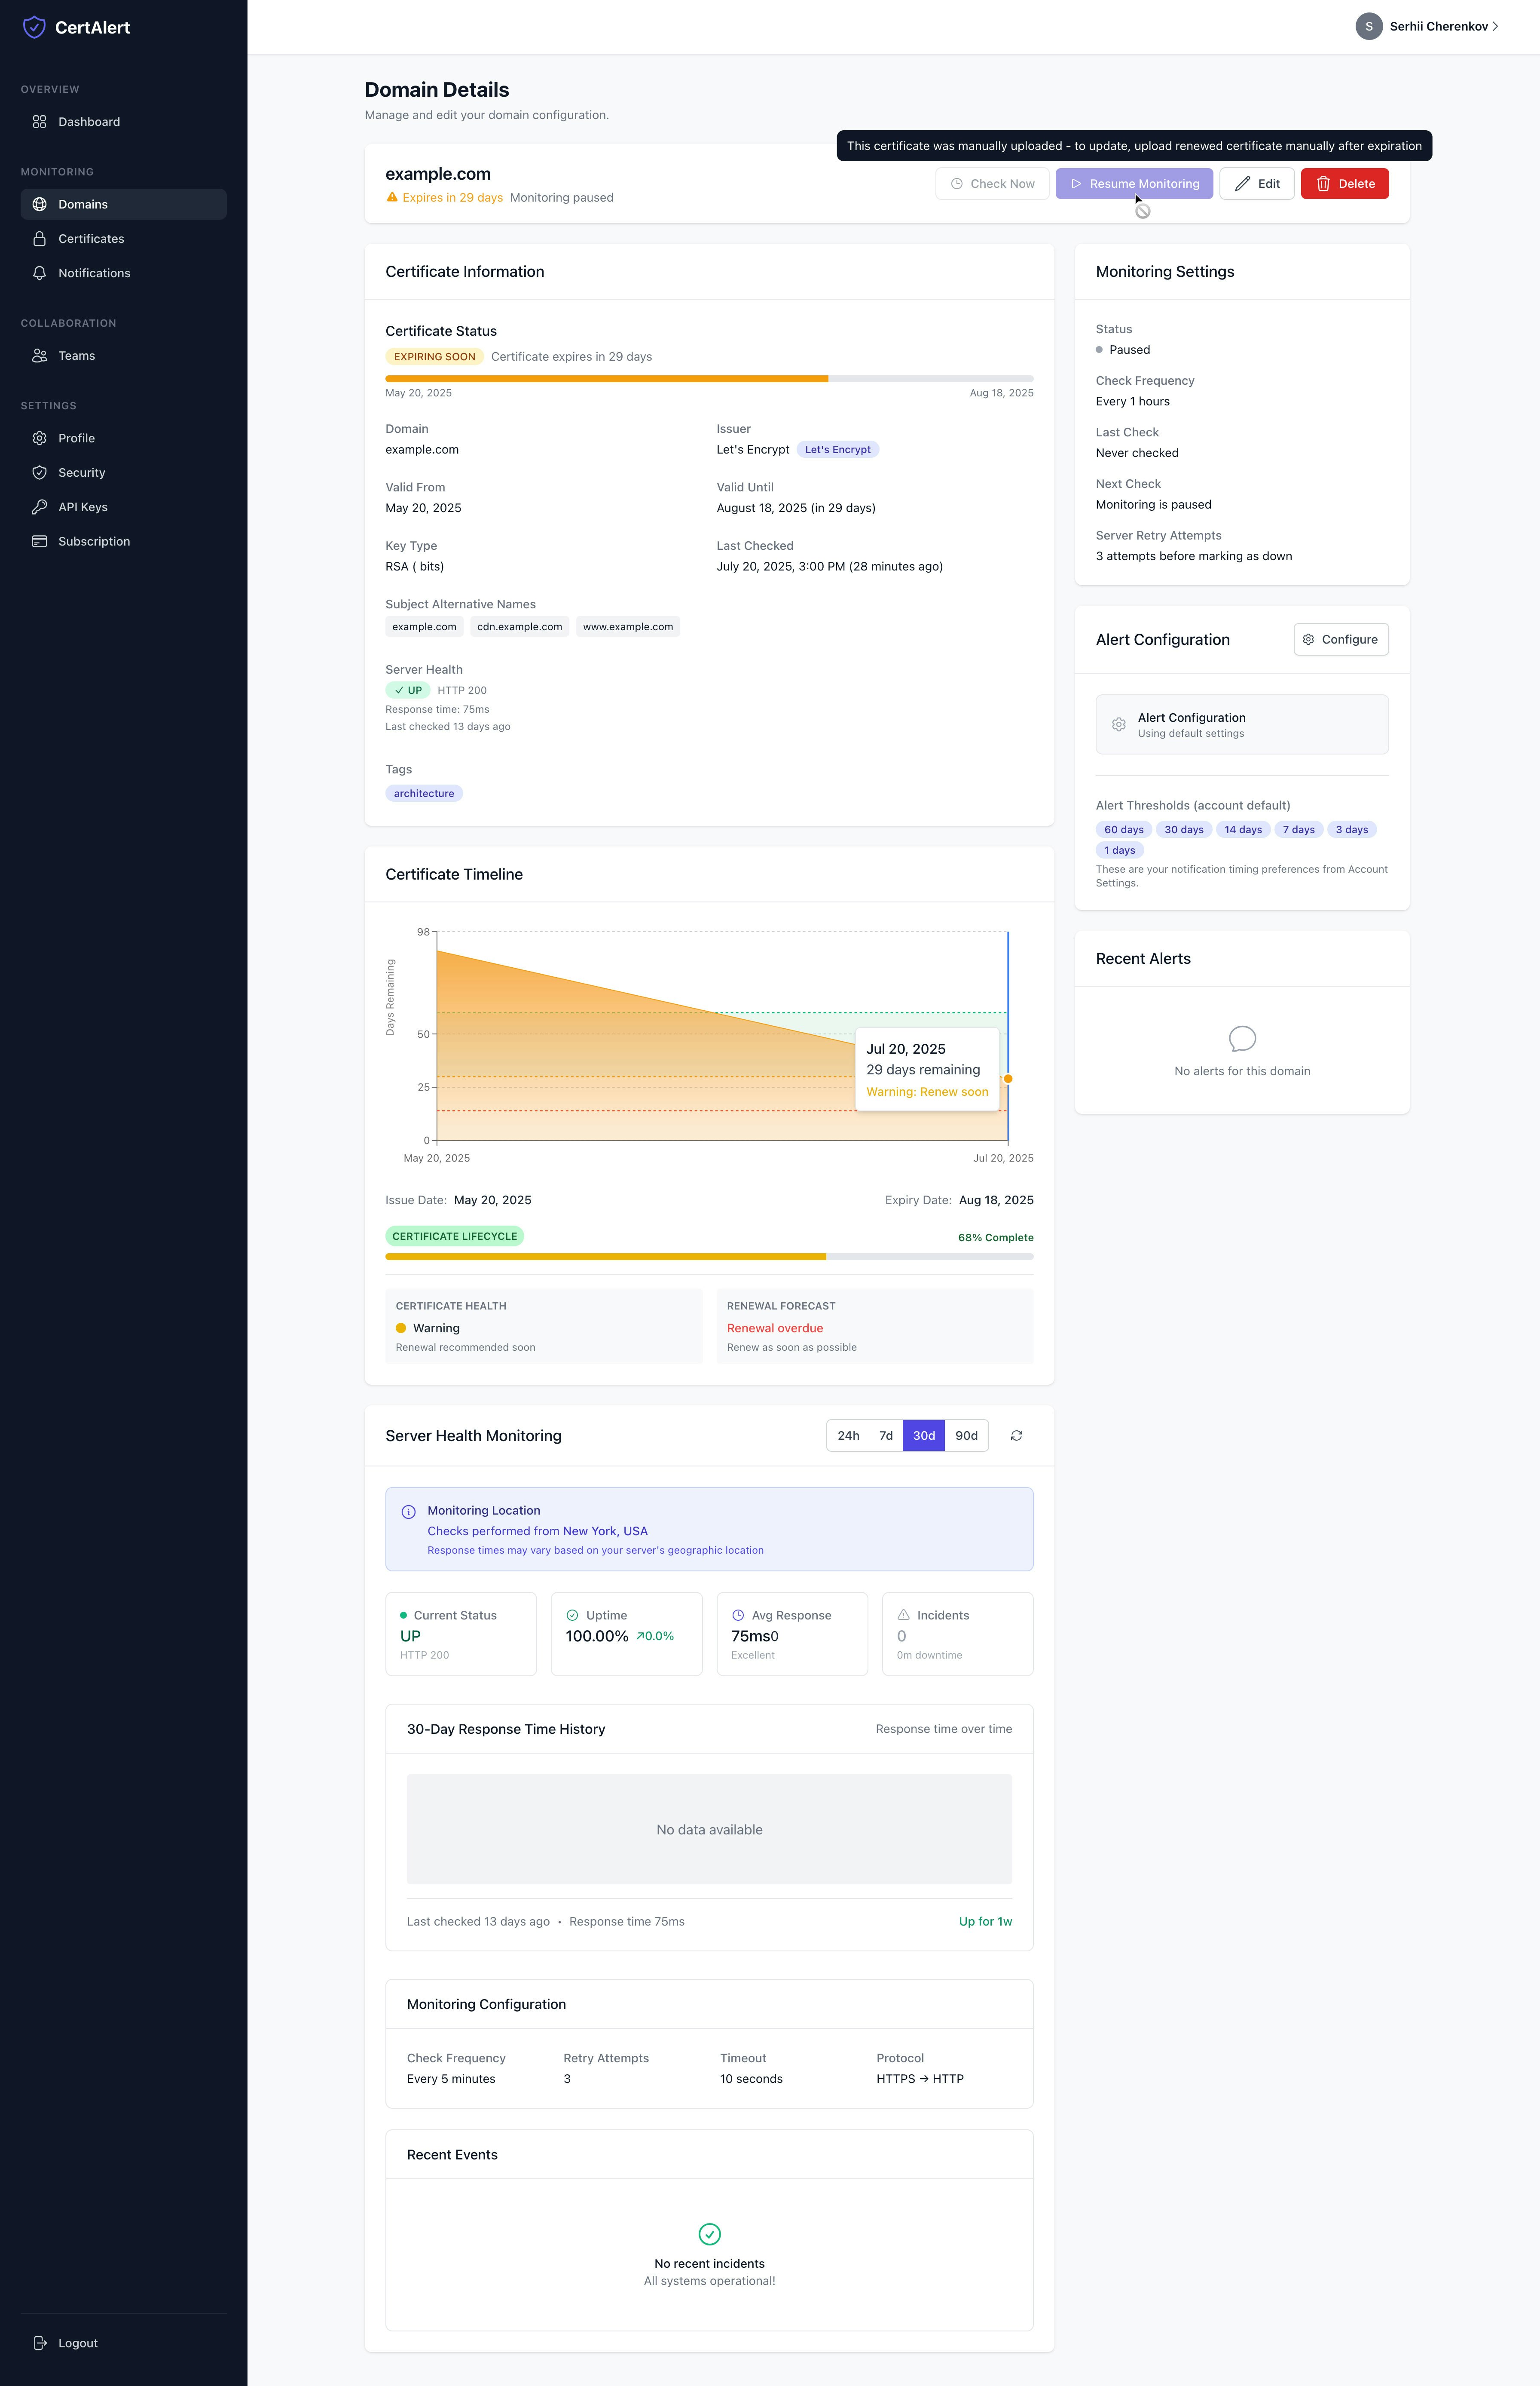Click the info icon in Monitoring Location banner
The width and height of the screenshot is (1540, 2386).
(x=408, y=1512)
